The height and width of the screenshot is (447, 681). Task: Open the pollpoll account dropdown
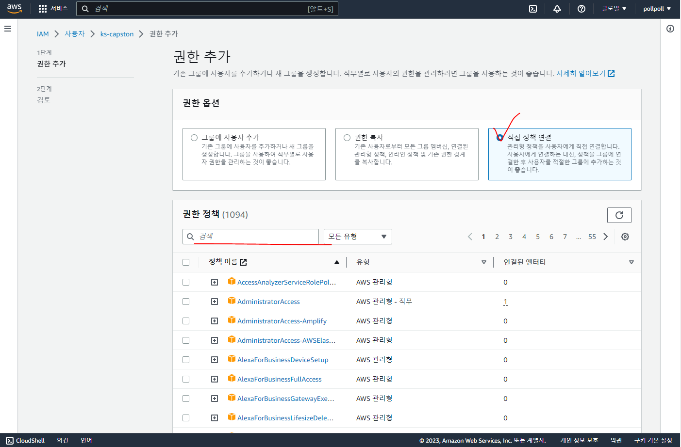pyautogui.click(x=657, y=9)
